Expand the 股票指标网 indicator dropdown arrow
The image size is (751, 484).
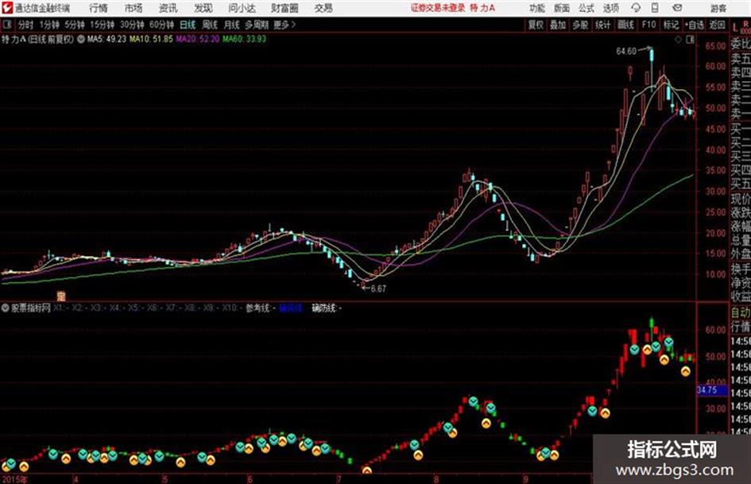click(x=6, y=308)
